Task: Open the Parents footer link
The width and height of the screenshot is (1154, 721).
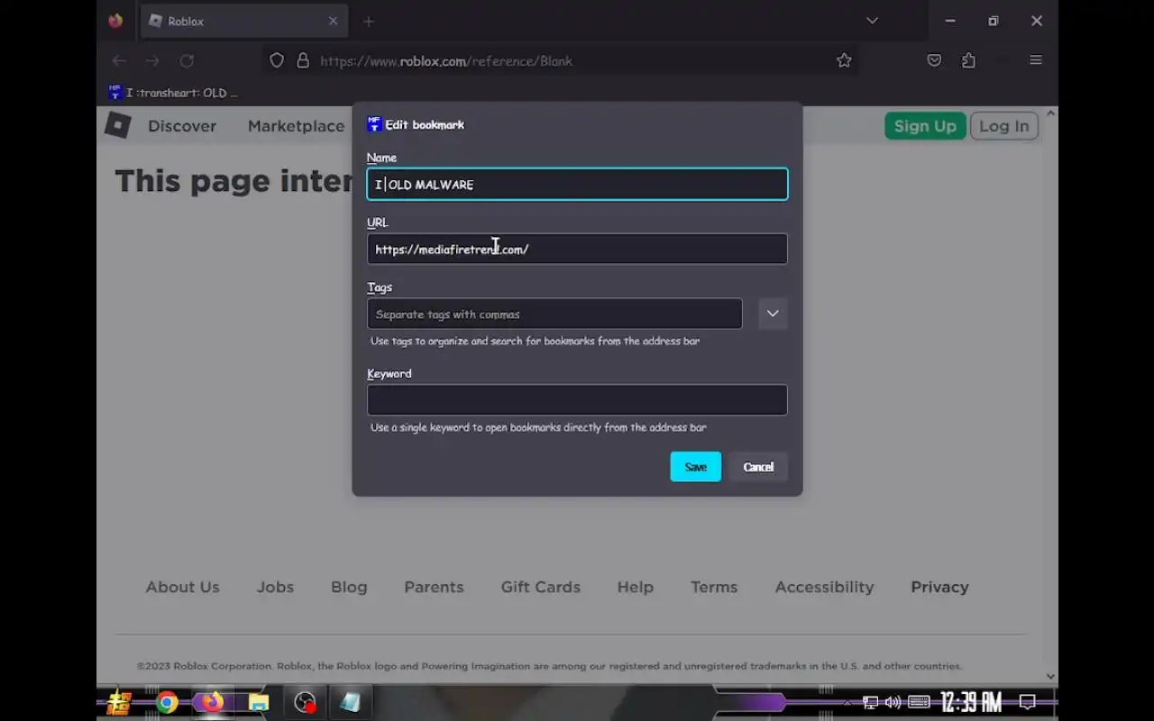Action: coord(434,587)
